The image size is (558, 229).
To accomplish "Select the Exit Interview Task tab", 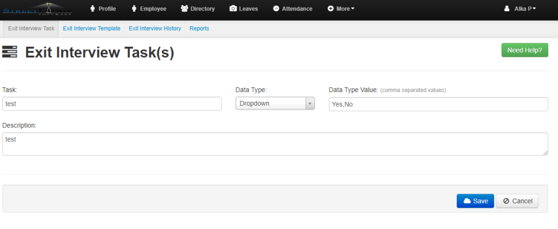I will (31, 28).
